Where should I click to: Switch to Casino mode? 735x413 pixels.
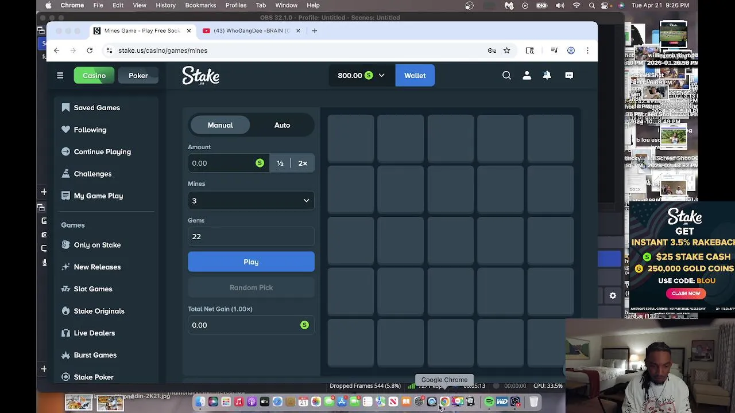coord(94,75)
